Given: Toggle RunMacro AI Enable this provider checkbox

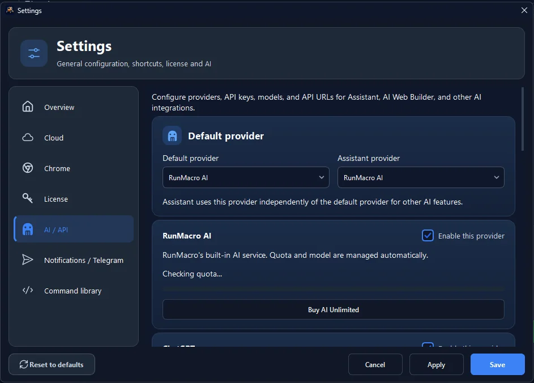Looking at the screenshot, I should point(428,236).
